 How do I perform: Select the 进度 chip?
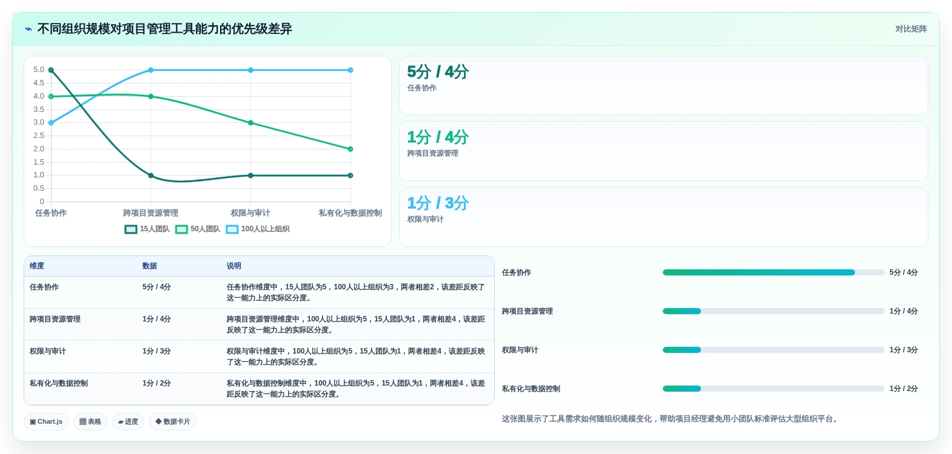128,422
